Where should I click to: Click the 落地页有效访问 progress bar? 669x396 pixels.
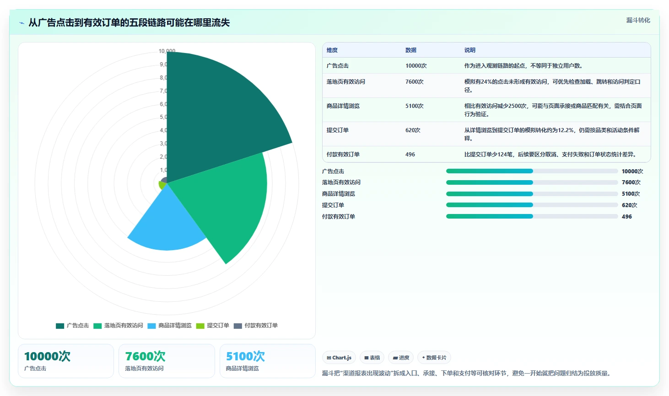point(532,182)
